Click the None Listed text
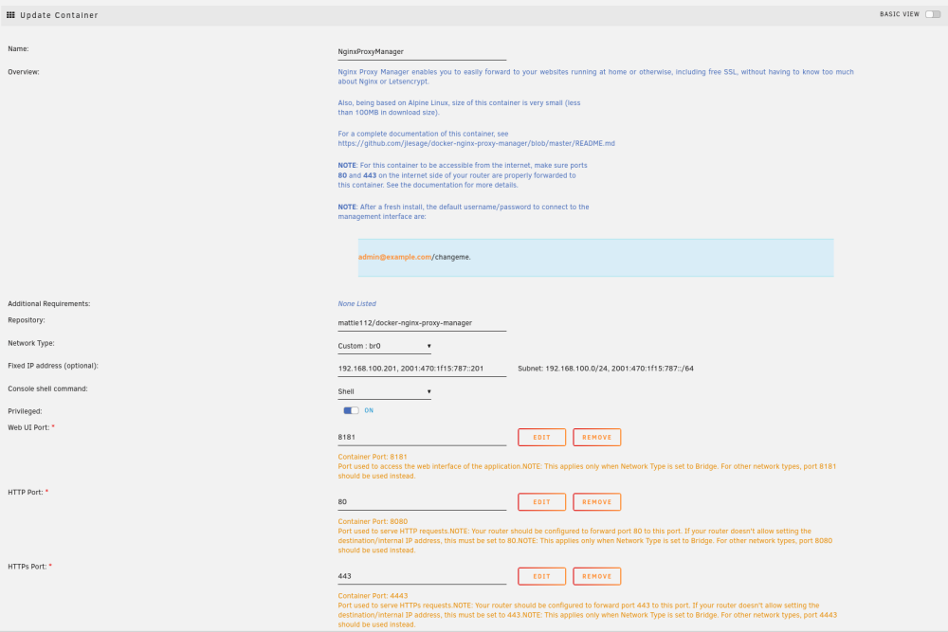 point(356,304)
